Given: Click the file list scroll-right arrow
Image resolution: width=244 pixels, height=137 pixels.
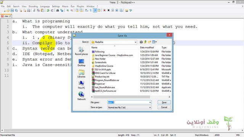Looking at the screenshot, I should tap(169, 97).
